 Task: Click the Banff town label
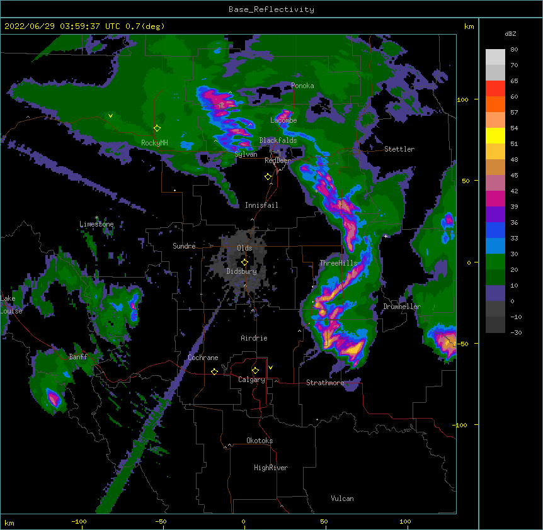[x=78, y=357]
